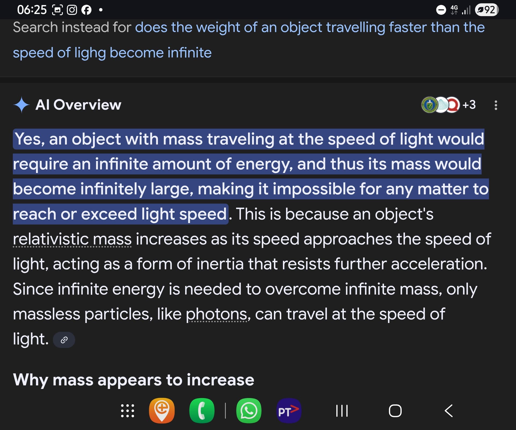Open the green Phone dialer app
Viewport: 516px width, 430px height.
click(202, 410)
